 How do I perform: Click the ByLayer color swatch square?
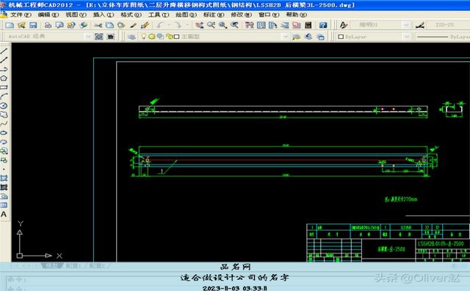coord(341,37)
